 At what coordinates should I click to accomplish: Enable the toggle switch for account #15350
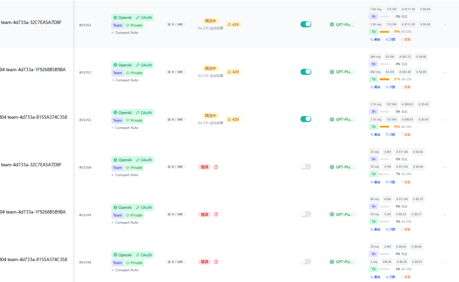pyautogui.click(x=306, y=167)
